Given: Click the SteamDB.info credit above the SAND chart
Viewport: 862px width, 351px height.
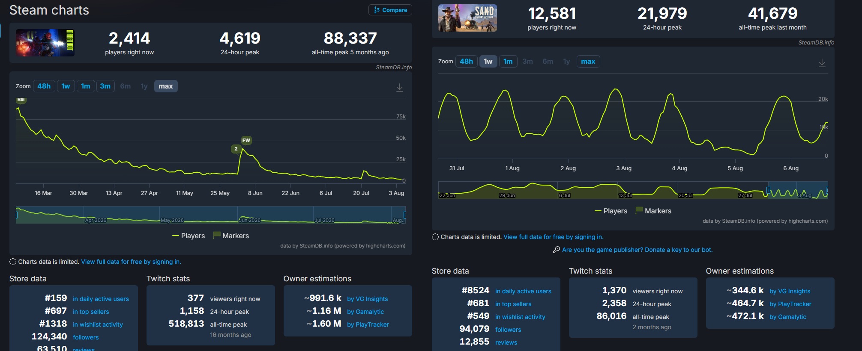Looking at the screenshot, I should click(816, 42).
